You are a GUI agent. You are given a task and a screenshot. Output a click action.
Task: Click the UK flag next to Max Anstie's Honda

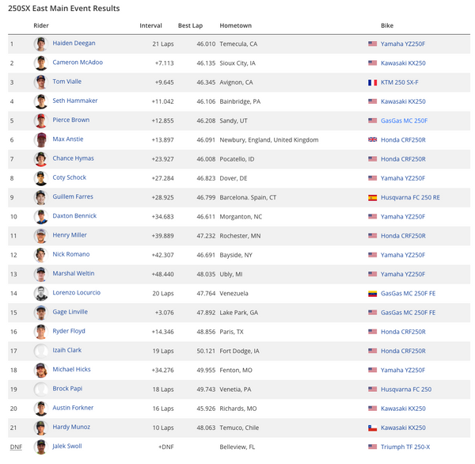[x=373, y=139]
